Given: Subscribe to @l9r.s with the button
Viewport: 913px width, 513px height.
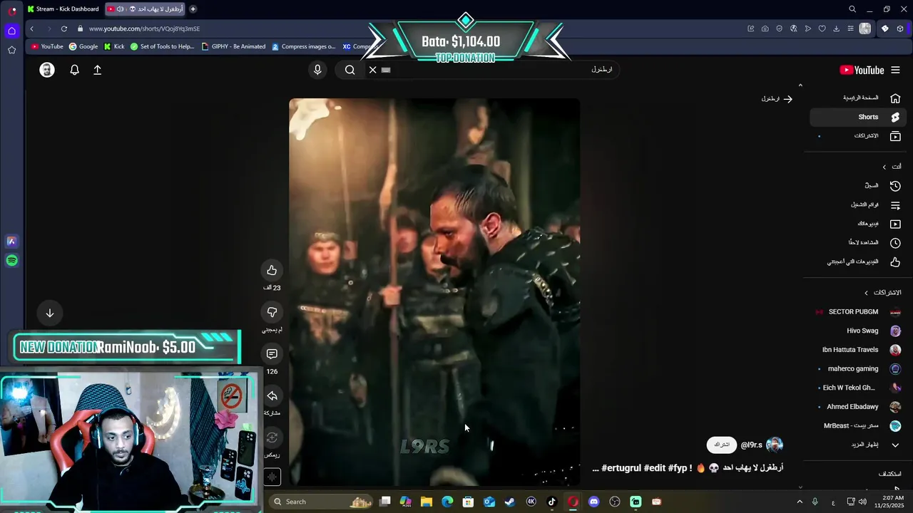Looking at the screenshot, I should [722, 445].
